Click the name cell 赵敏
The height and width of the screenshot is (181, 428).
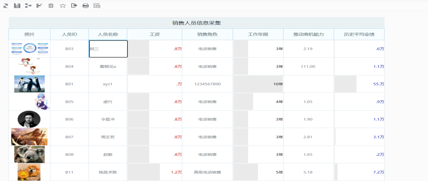tap(108, 155)
